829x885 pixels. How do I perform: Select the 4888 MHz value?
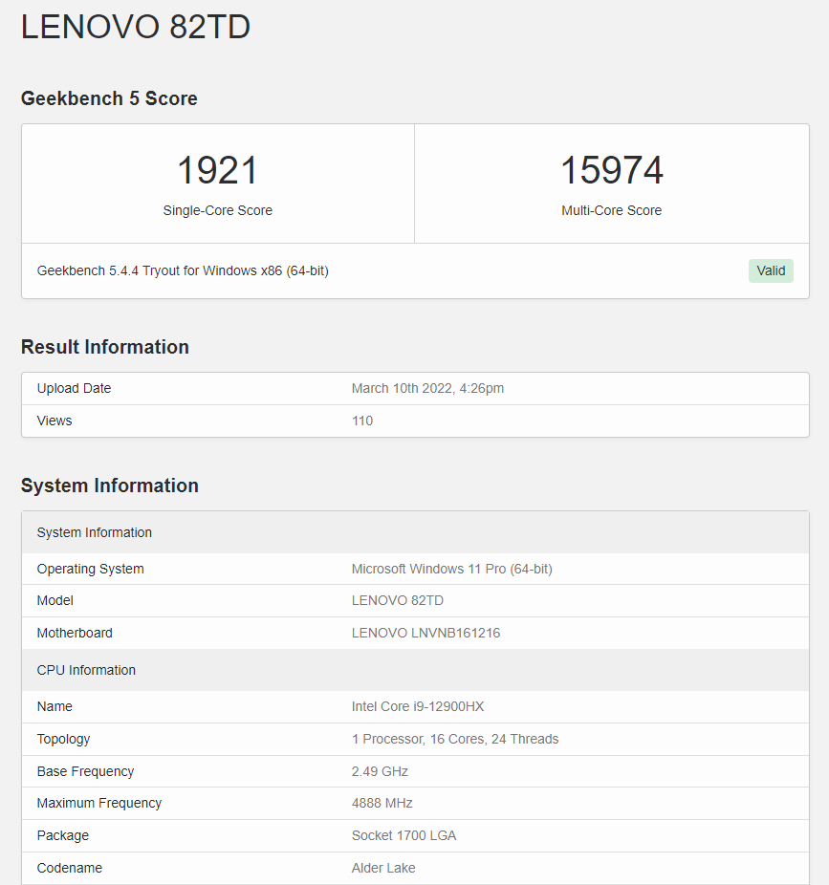[382, 803]
